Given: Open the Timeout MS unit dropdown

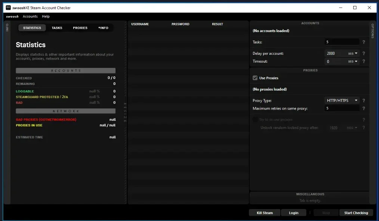Looking at the screenshot, I should pyautogui.click(x=353, y=61).
